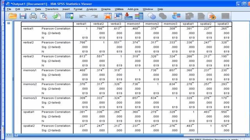Open the Analyze menu

[x=91, y=9]
